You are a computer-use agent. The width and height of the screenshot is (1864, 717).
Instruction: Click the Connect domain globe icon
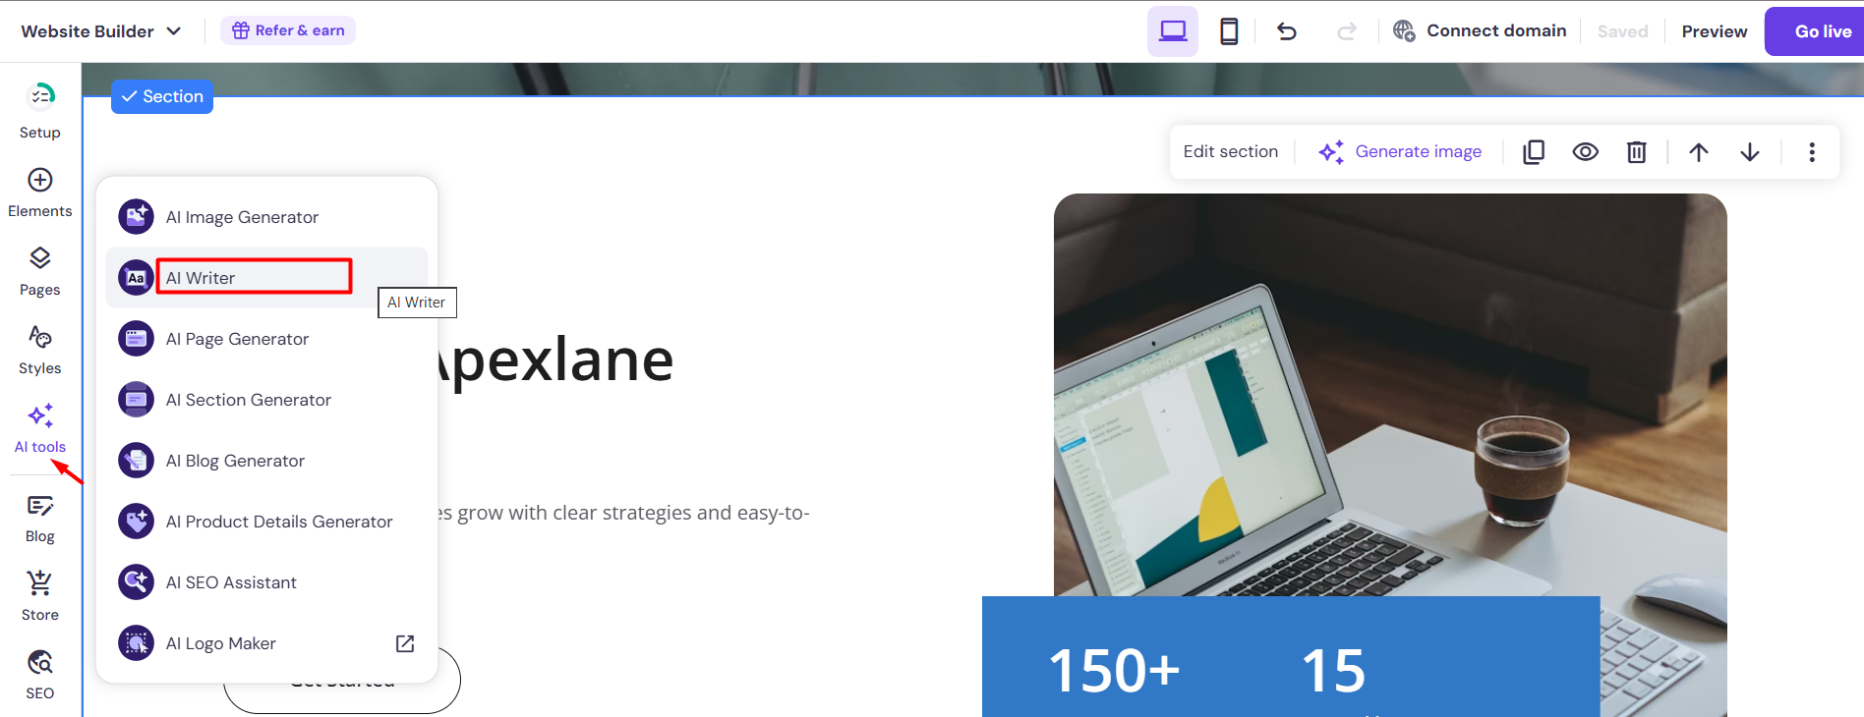tap(1404, 31)
